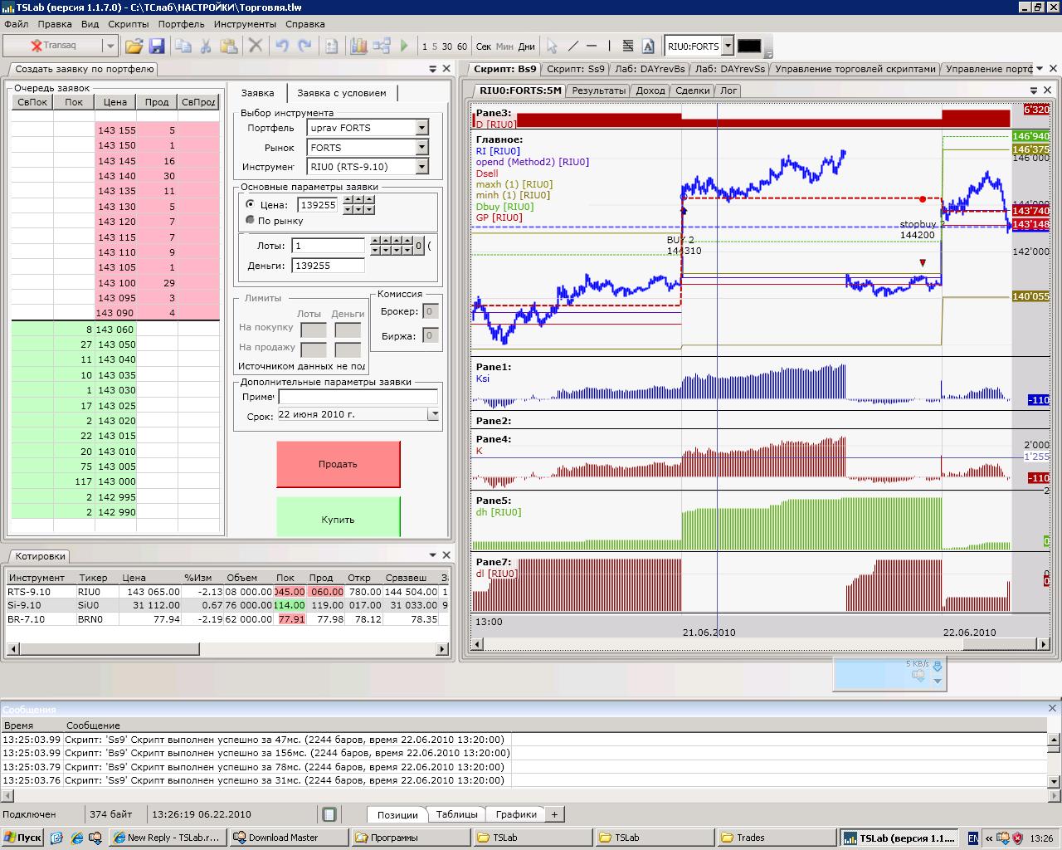Screen dimensions: 1062x850
Task: Open the 'Портфель' dropdown list
Action: coord(421,128)
